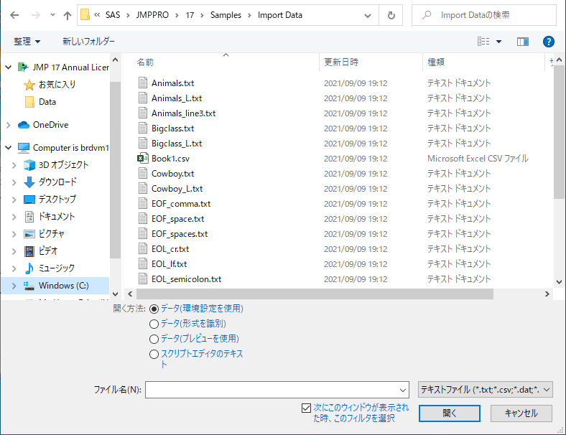The height and width of the screenshot is (435, 566).
Task: Open the view options dropdown arrow
Action: click(499, 42)
